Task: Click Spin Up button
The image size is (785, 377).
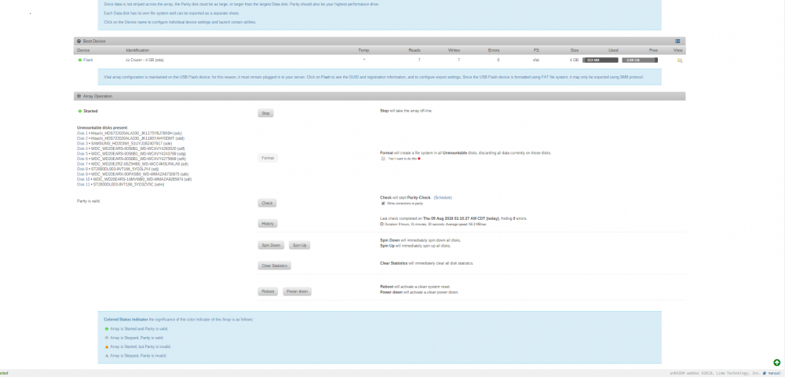Action: [300, 245]
